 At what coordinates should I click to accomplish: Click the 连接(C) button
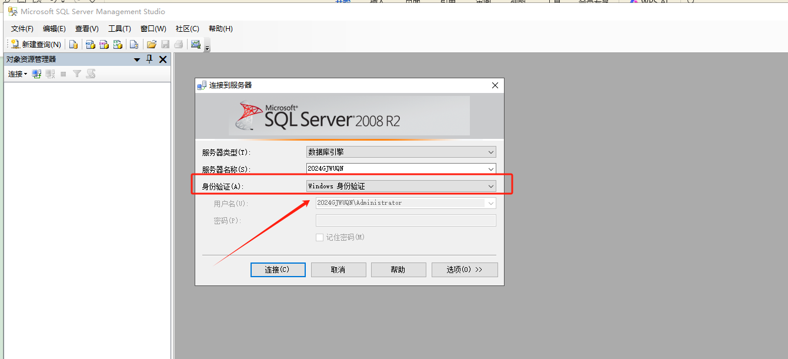[278, 270]
